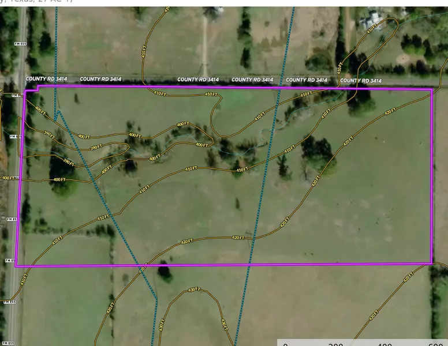The height and width of the screenshot is (346, 448).
Task: Click the buildings in the northeast corner
Action: coord(369,21)
